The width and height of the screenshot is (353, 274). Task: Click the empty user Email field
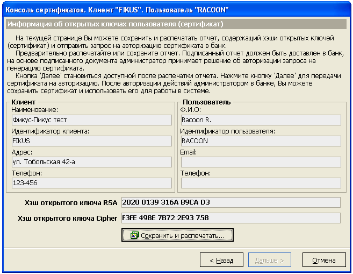tap(261, 162)
